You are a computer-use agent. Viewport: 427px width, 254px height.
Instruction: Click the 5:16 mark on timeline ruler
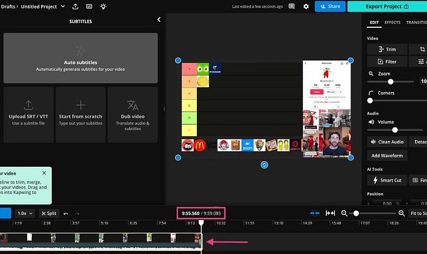tap(105, 223)
